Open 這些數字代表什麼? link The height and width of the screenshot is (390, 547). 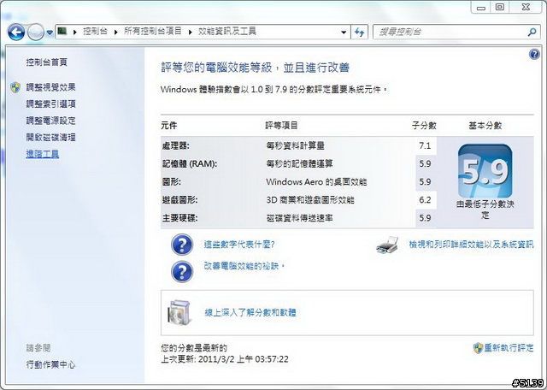239,245
